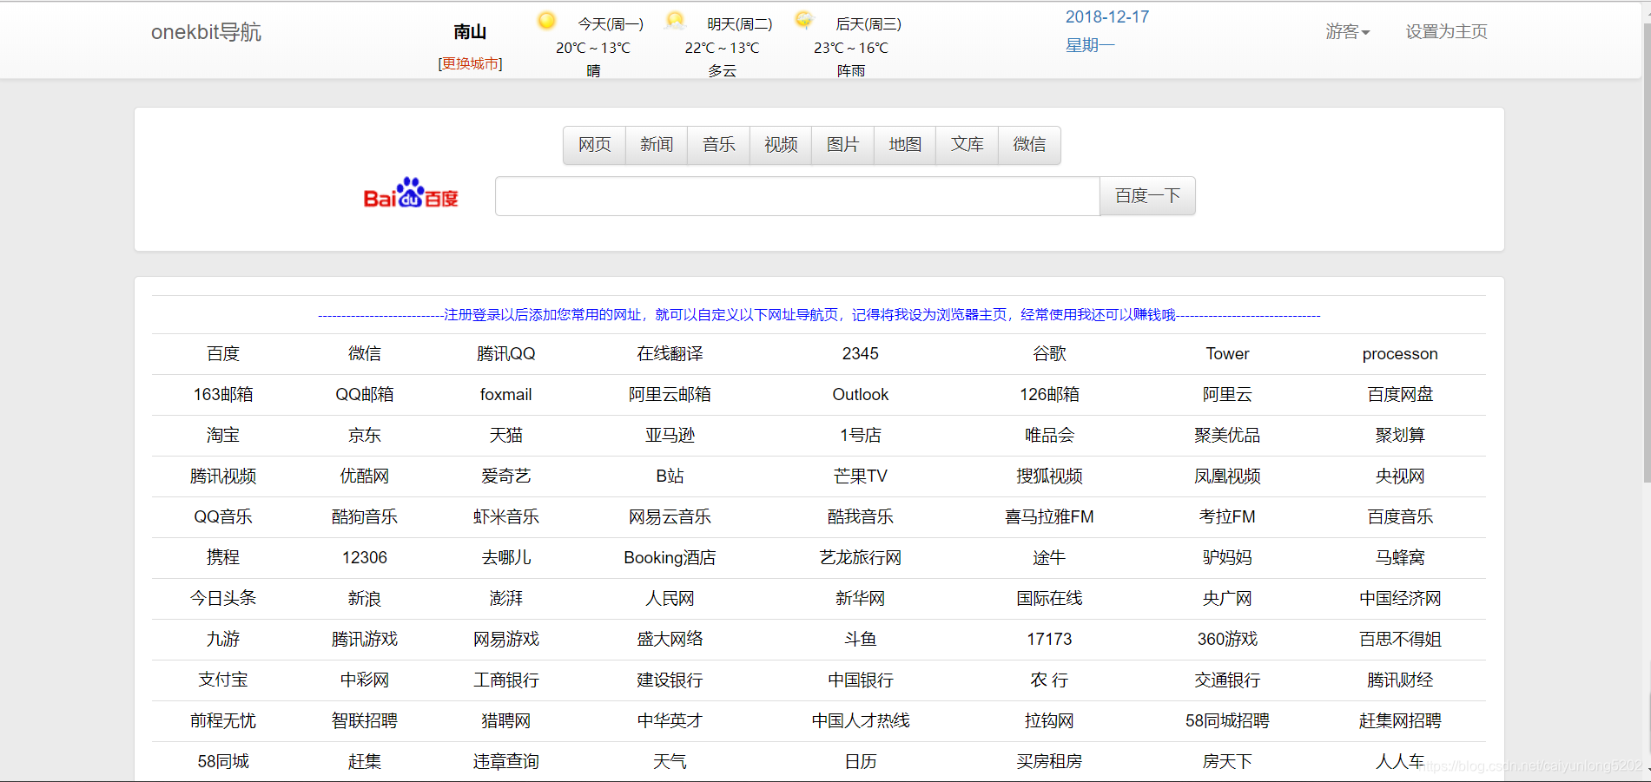This screenshot has height=782, width=1651.
Task: Open the 腾讯视频 link
Action: (223, 476)
